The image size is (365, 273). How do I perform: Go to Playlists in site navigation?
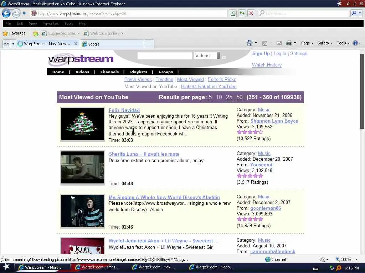[139, 72]
